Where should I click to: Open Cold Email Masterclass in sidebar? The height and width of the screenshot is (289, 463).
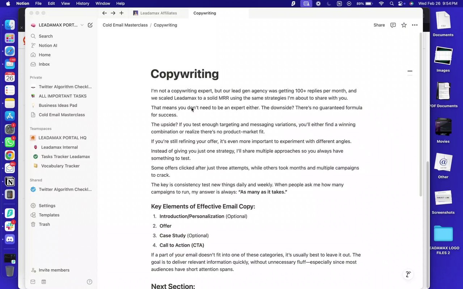click(62, 115)
